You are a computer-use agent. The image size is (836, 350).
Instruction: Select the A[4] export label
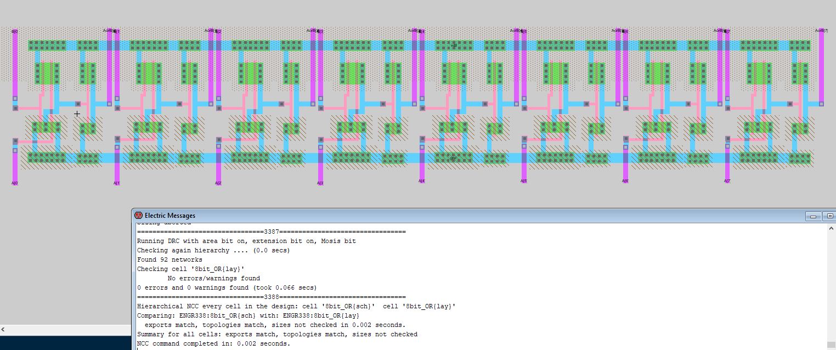tap(421, 181)
